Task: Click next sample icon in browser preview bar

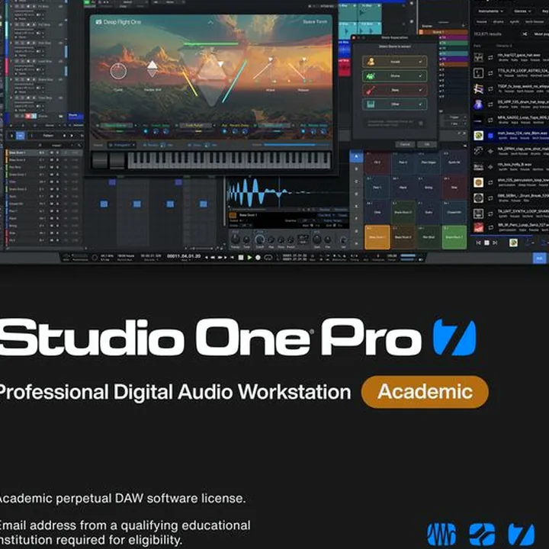Action: pos(495,242)
